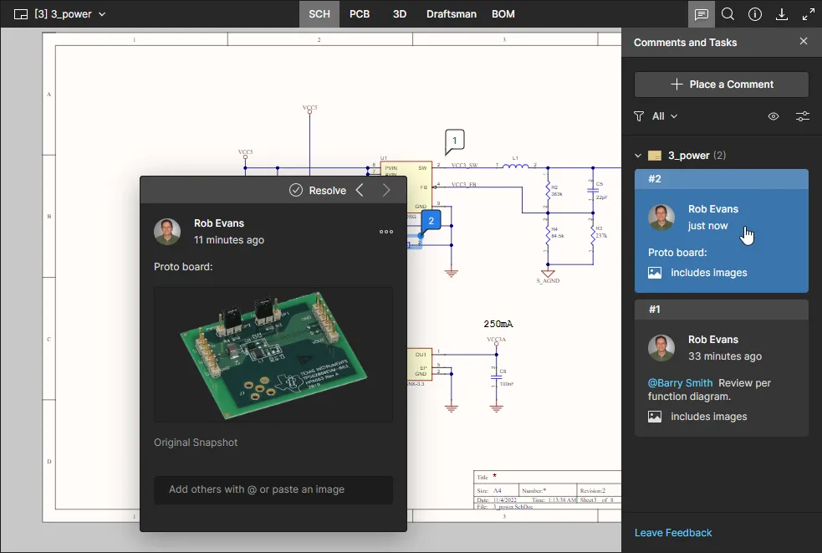822x553 pixels.
Task: Click comment marker 1 on schematic
Action: (x=454, y=141)
